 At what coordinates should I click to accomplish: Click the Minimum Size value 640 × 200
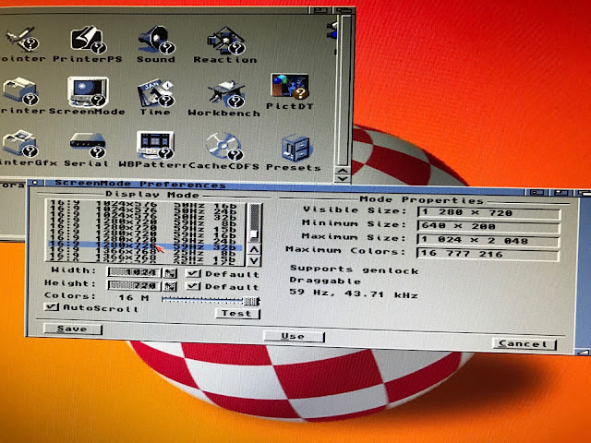tap(488, 227)
